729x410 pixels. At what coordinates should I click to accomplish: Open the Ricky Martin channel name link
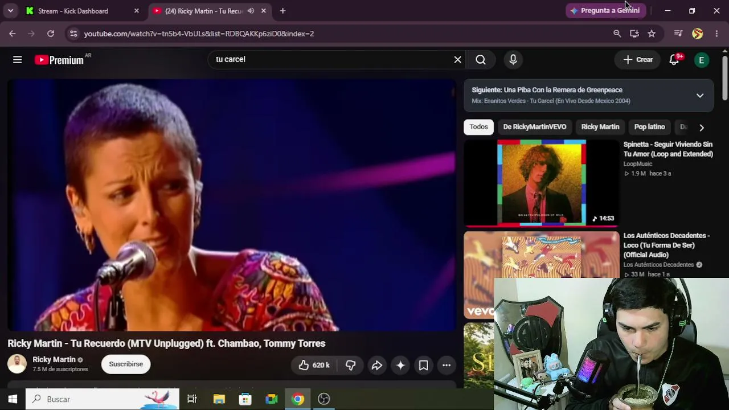click(x=54, y=359)
